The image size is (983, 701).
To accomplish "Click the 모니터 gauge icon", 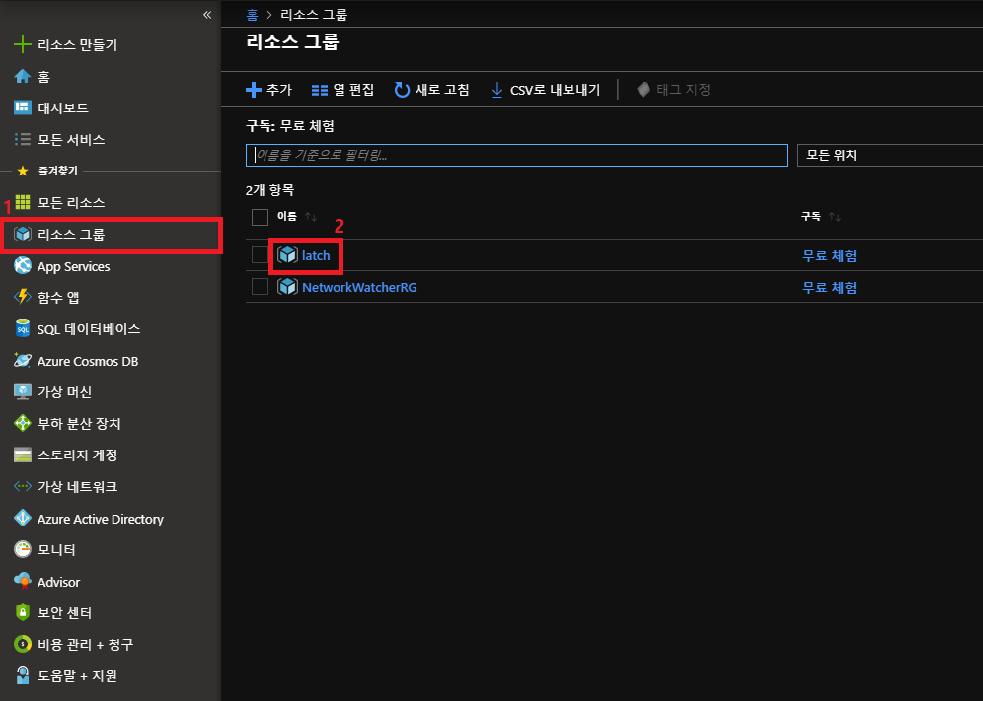I will [22, 549].
